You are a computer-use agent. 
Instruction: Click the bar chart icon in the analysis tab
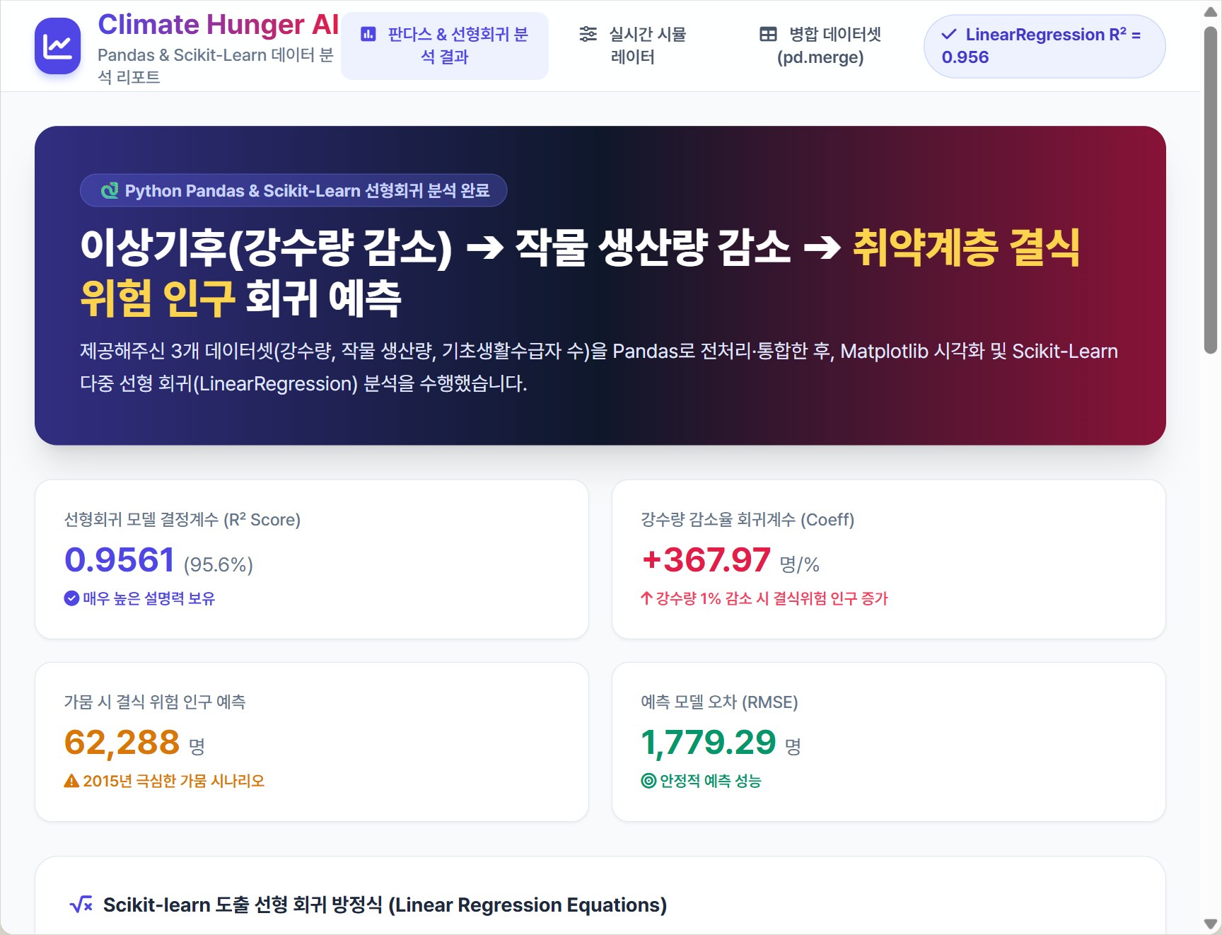pos(368,34)
